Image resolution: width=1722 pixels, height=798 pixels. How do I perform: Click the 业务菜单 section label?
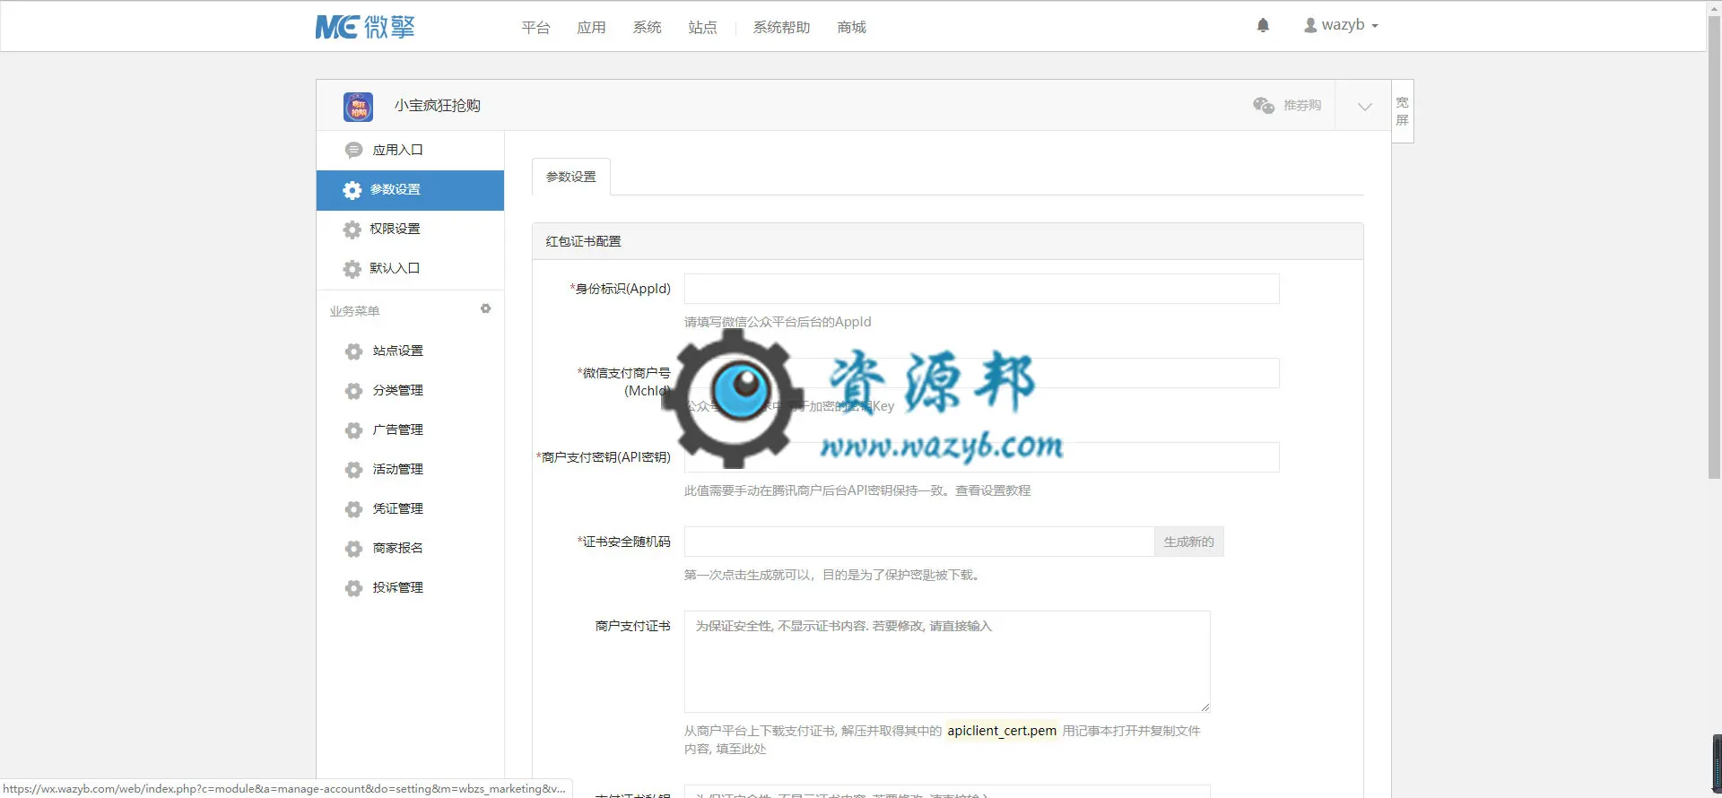(x=355, y=311)
